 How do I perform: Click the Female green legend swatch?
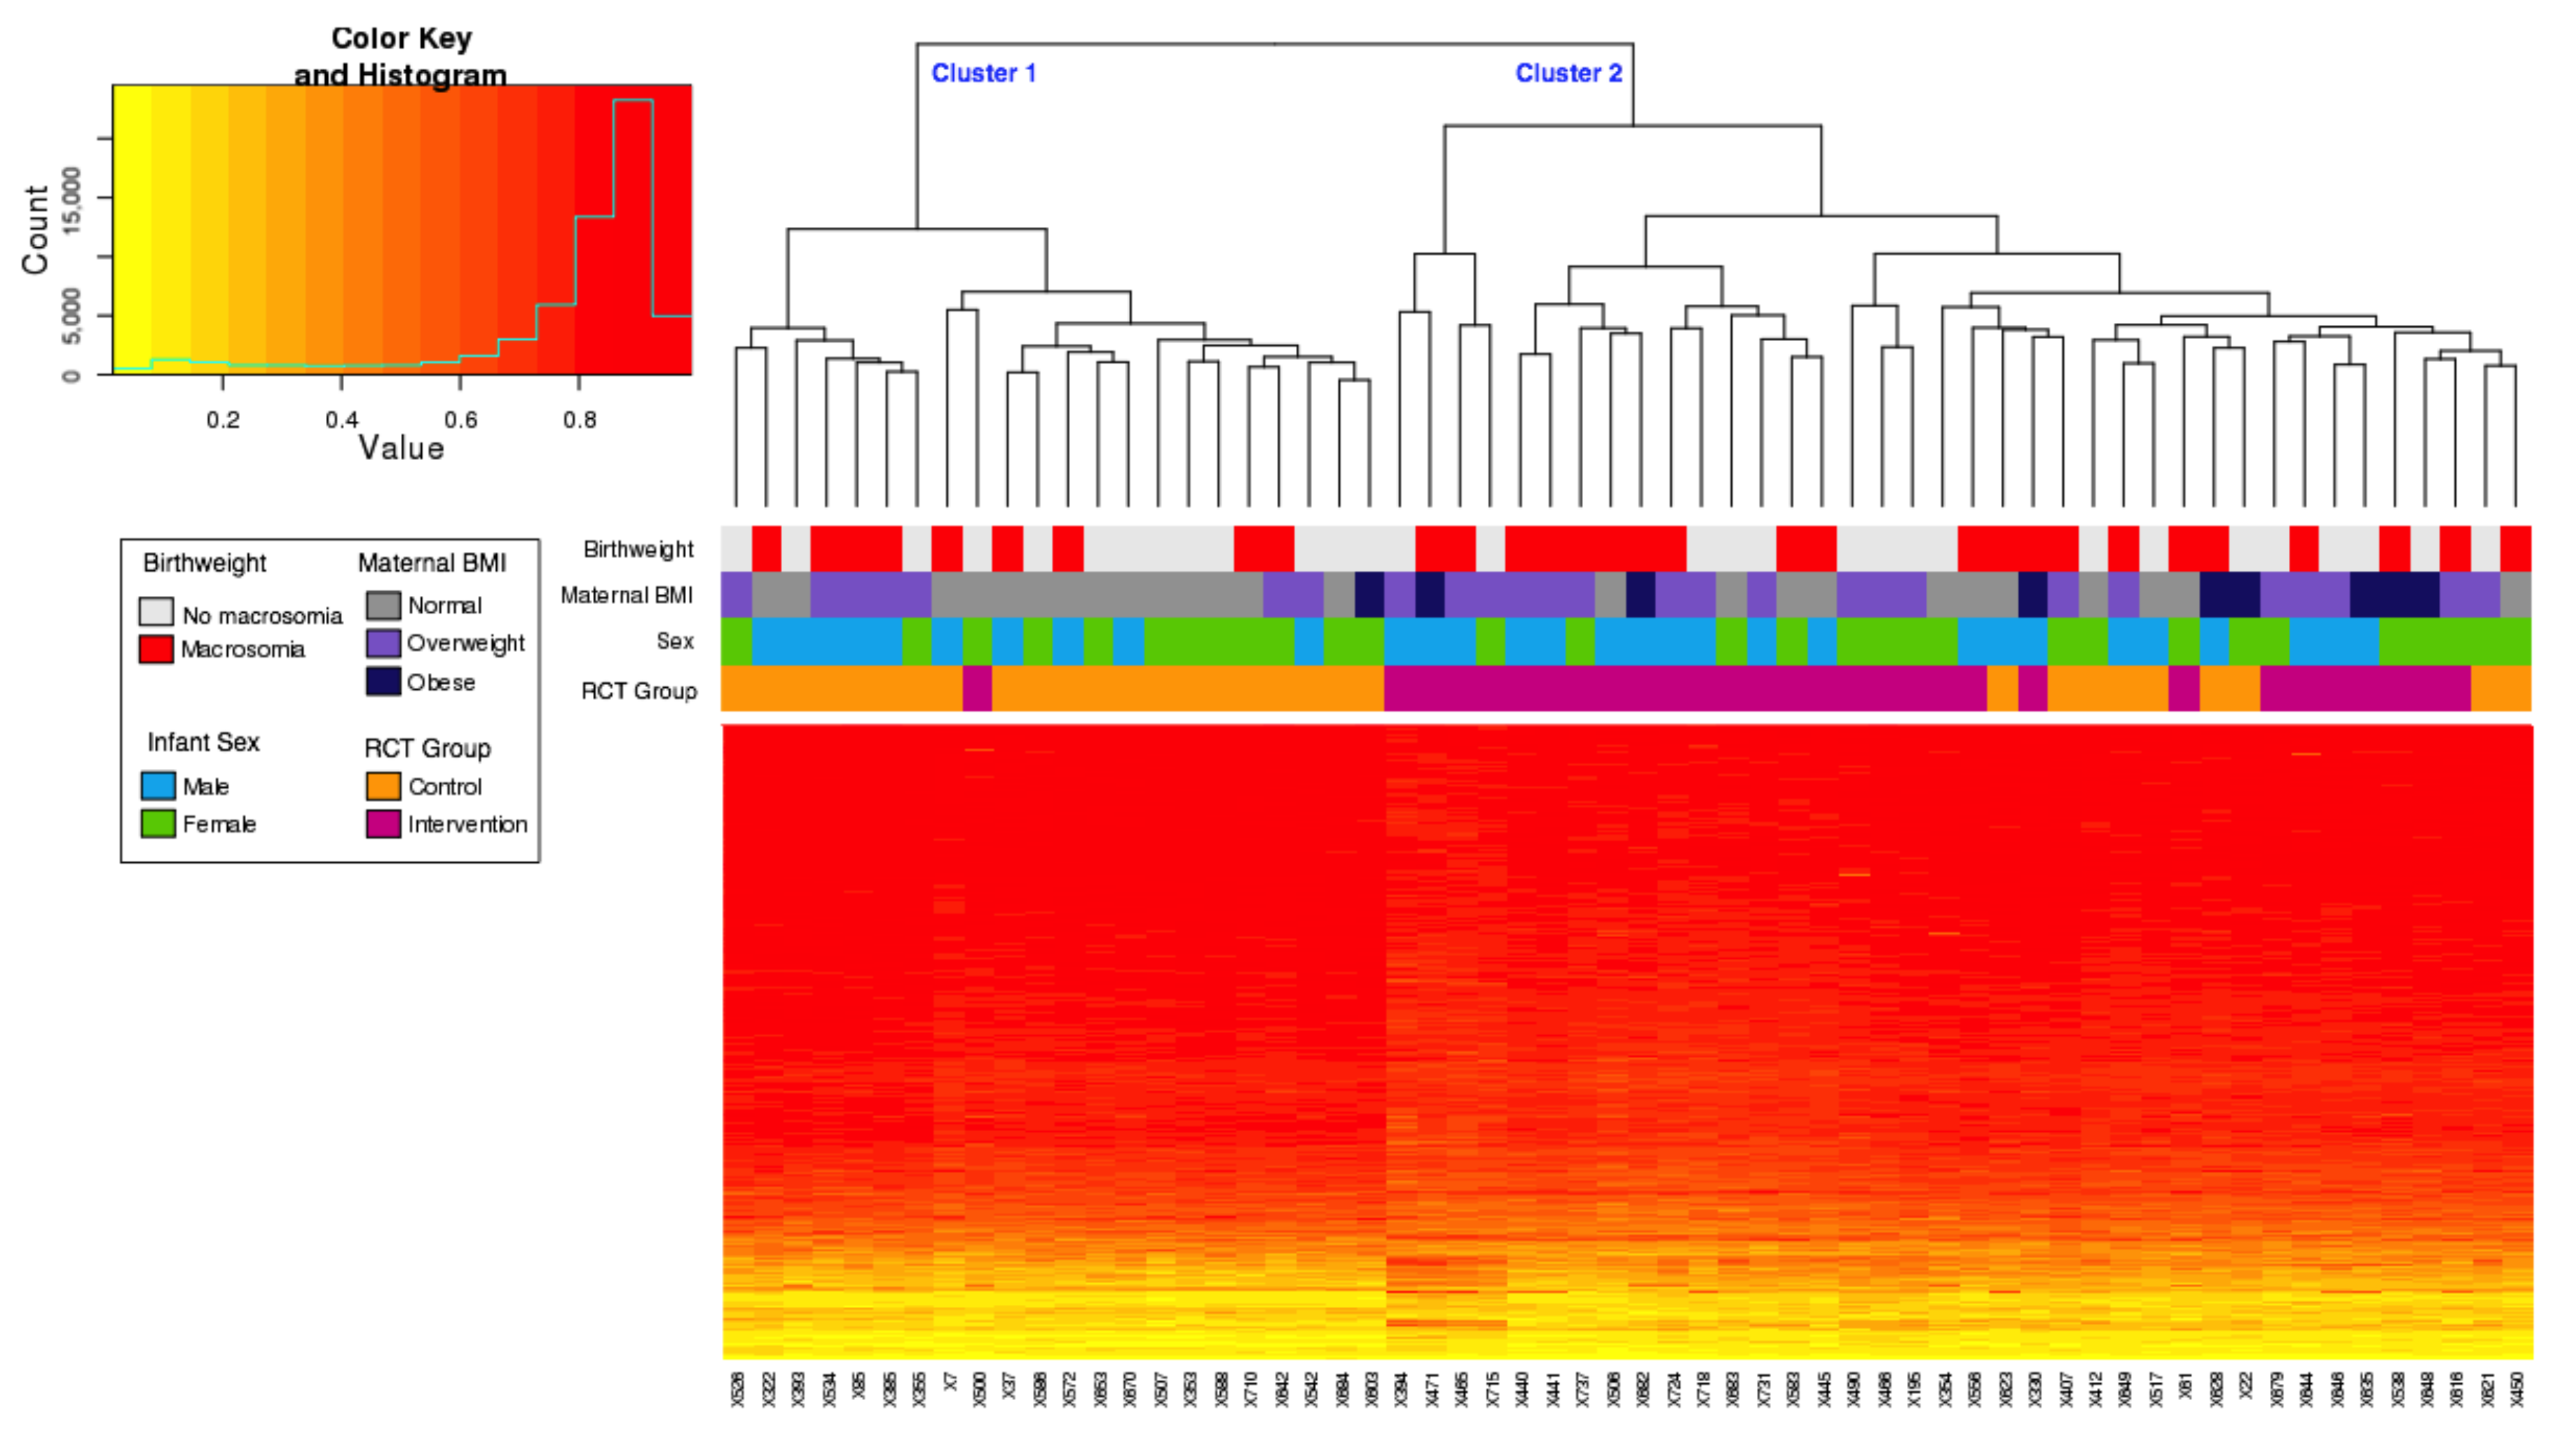pyautogui.click(x=157, y=824)
